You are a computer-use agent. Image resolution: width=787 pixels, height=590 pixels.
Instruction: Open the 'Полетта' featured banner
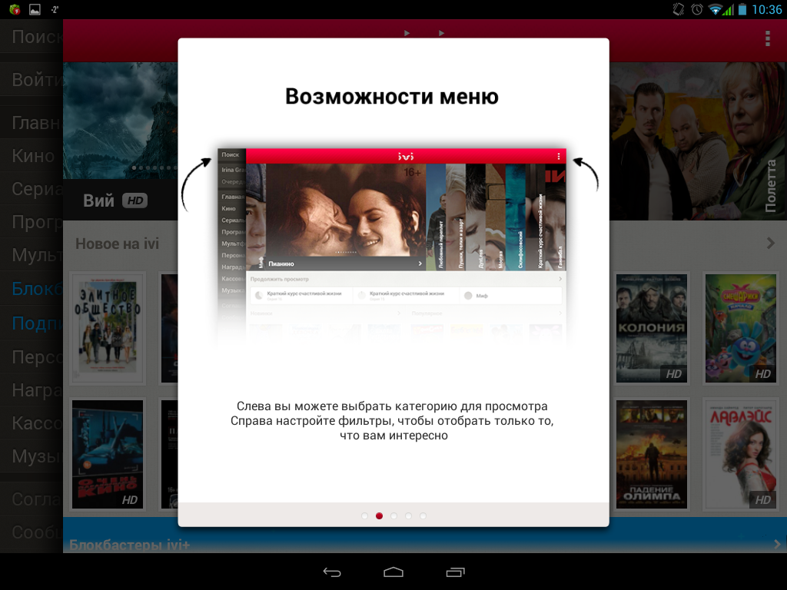(x=698, y=141)
